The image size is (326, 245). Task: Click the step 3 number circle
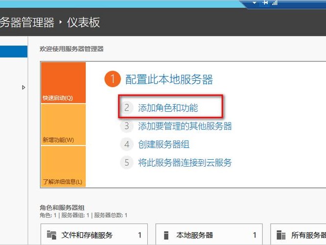127,126
